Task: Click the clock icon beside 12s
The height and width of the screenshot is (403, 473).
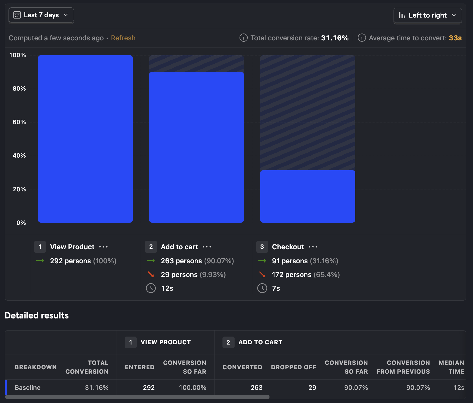Action: [x=151, y=288]
